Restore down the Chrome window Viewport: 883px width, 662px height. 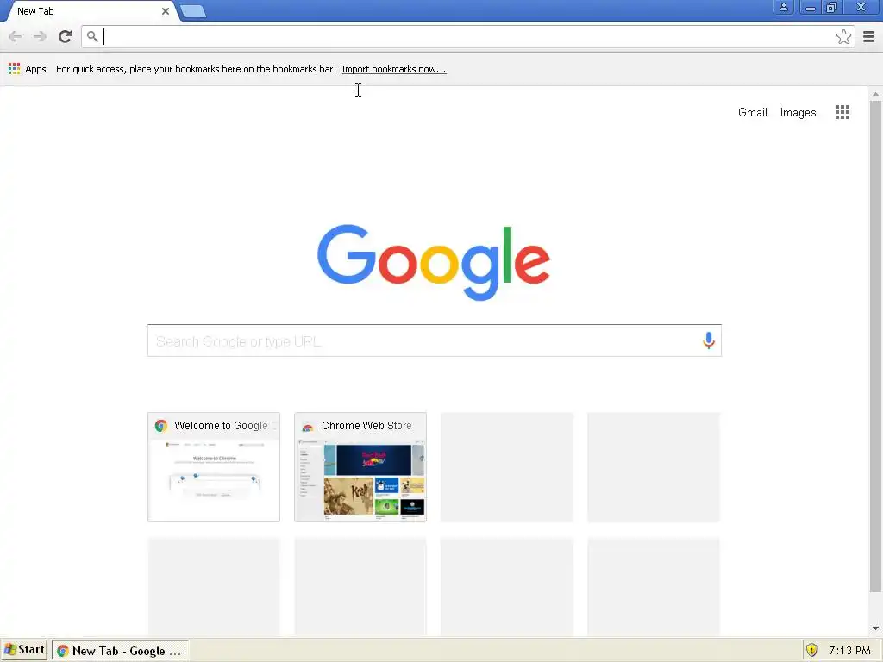(832, 7)
